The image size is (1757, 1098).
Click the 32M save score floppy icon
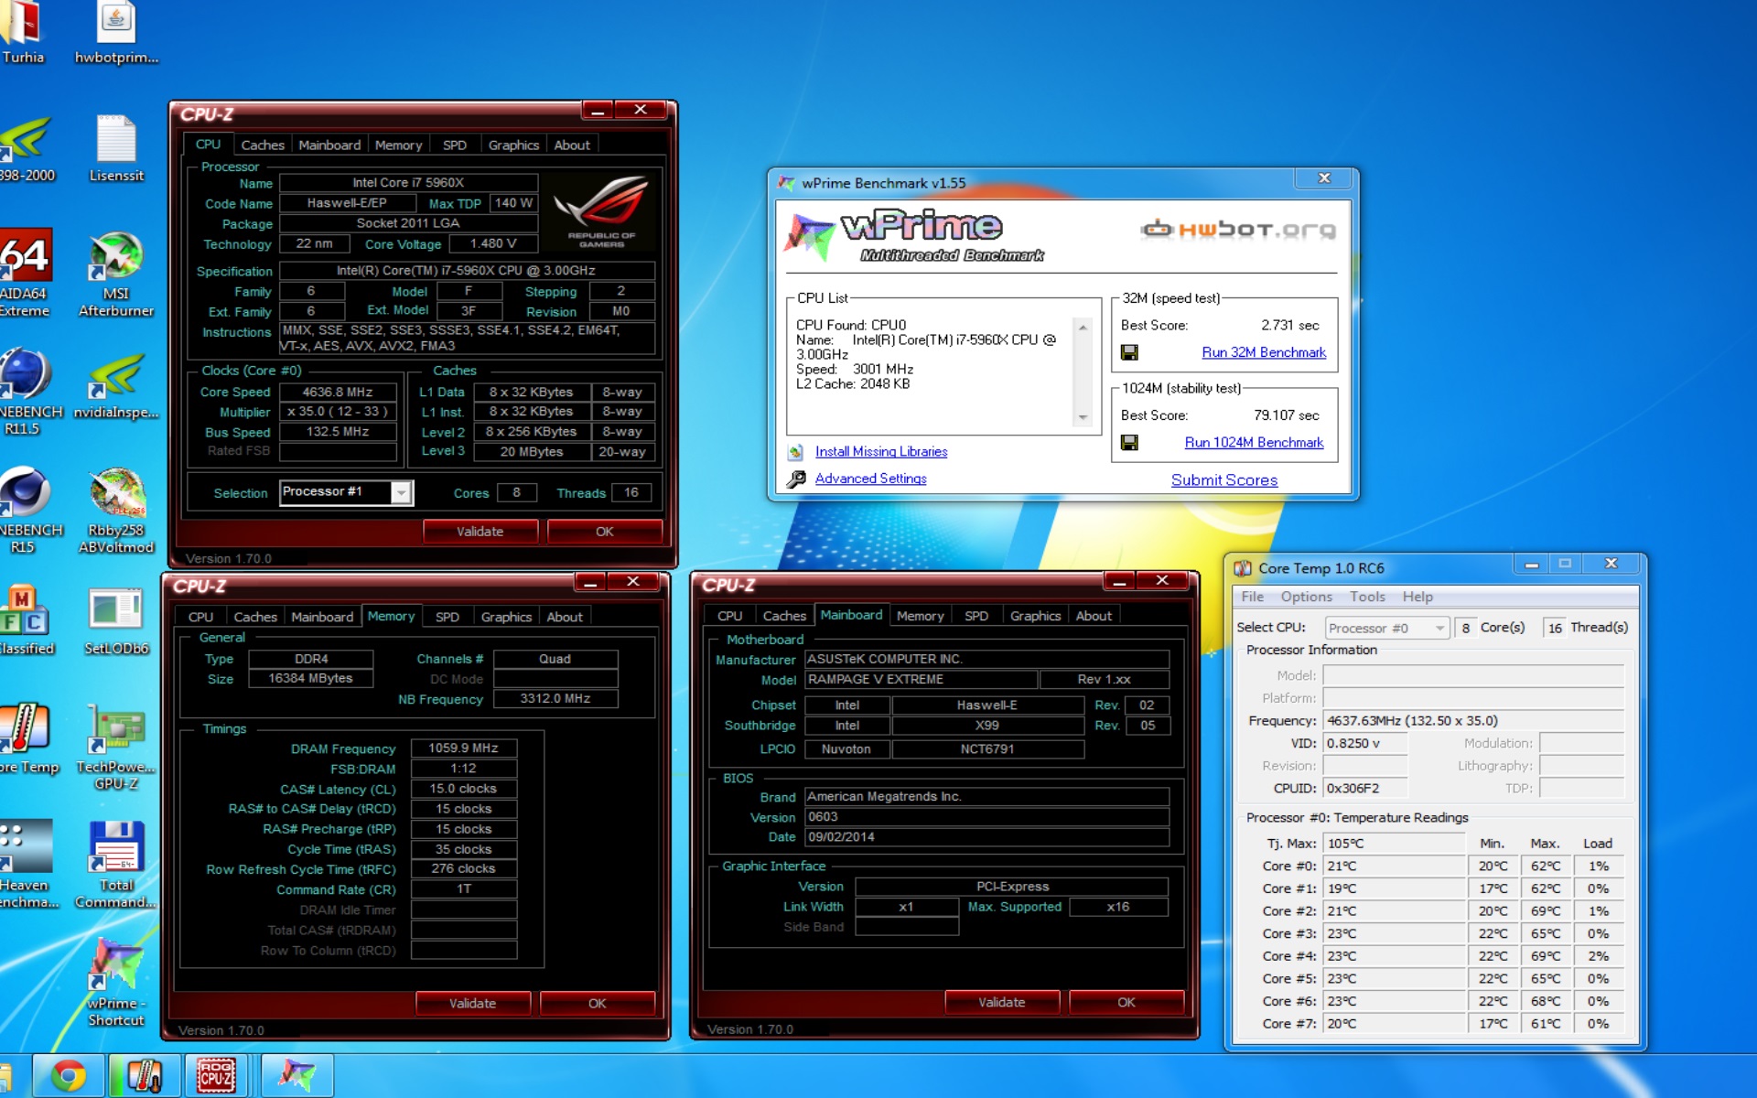[1129, 352]
